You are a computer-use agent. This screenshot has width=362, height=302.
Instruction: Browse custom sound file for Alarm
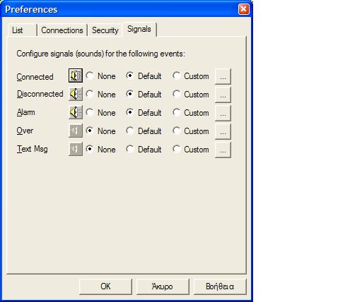223,113
